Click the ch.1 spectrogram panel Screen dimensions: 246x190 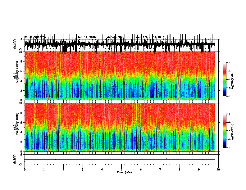120,76
